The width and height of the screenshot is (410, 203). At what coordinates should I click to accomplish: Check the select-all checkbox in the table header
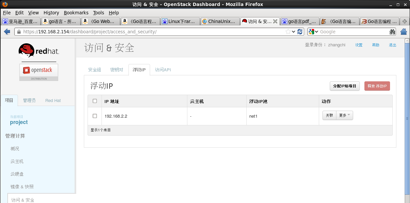(95, 101)
